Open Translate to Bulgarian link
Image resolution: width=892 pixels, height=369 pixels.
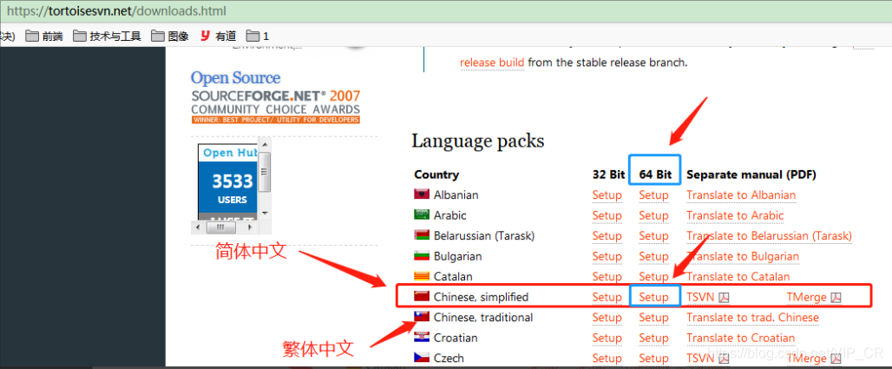743,256
